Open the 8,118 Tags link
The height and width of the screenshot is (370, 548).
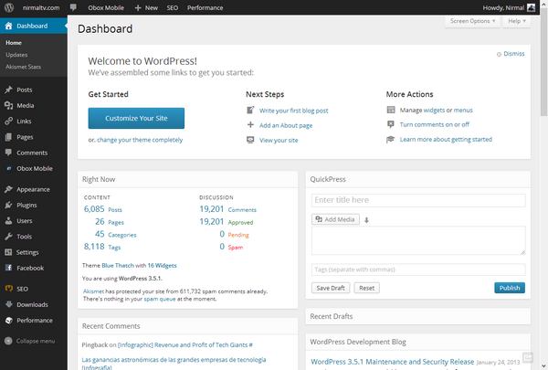tap(102, 247)
